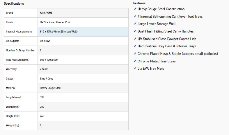Click the Features heading

[x=139, y=3]
